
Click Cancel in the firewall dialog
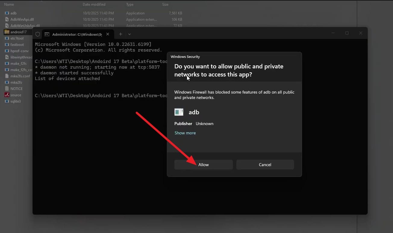(265, 165)
